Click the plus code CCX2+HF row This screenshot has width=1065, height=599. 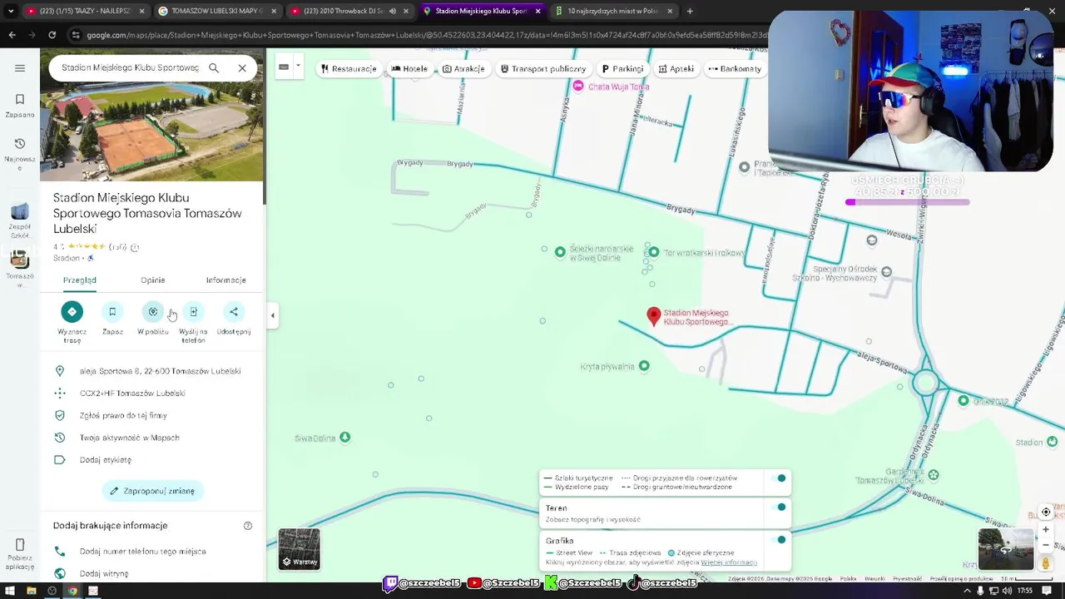tap(152, 394)
